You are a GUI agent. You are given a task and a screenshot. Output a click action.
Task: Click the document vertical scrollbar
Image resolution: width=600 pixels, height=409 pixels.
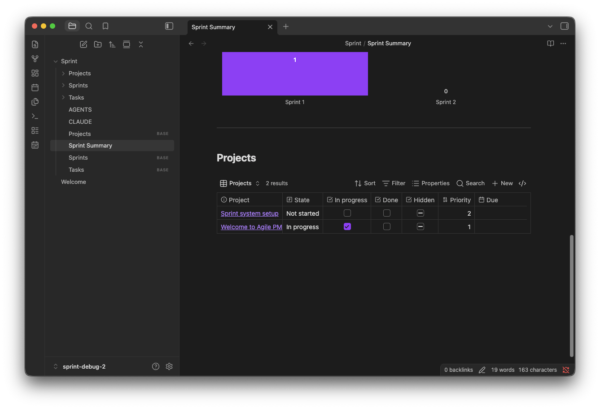click(571, 296)
